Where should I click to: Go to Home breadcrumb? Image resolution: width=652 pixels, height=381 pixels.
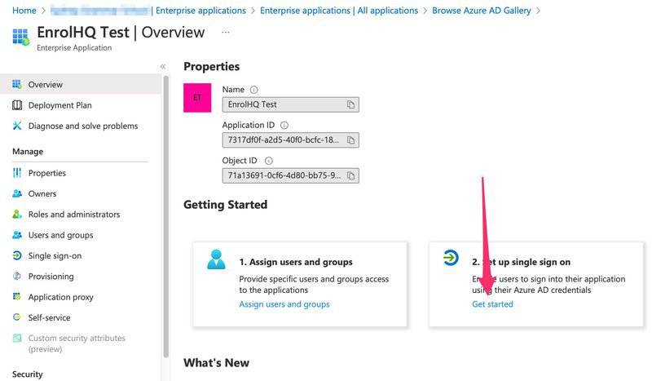point(24,11)
